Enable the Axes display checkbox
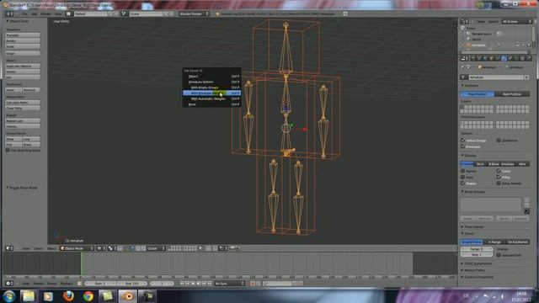This screenshot has height=303, width=539. [462, 177]
